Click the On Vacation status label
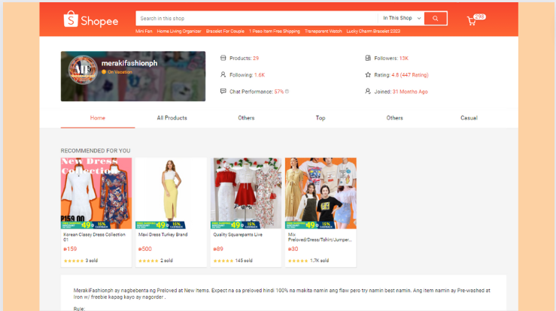The height and width of the screenshot is (311, 556). point(120,72)
